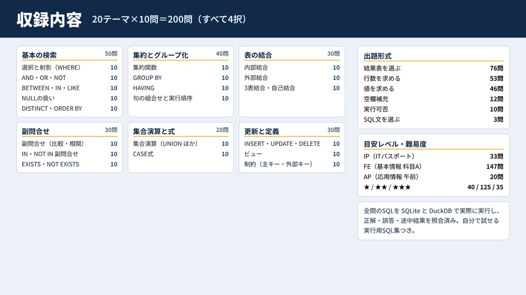This screenshot has height=295, width=526.
Task: Select the 集約とグループ化 card heading
Action: (x=160, y=55)
